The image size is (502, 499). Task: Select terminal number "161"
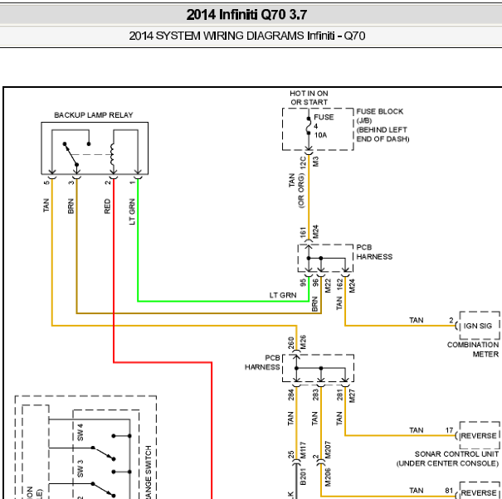[x=303, y=232]
